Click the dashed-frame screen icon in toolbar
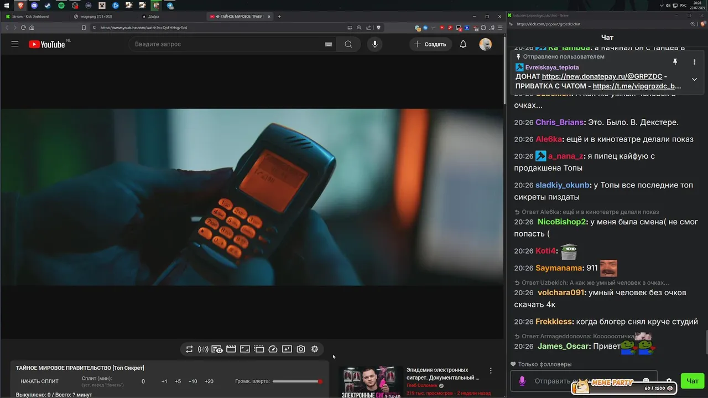Screen dimensions: 708x398 pyautogui.click(x=259, y=349)
